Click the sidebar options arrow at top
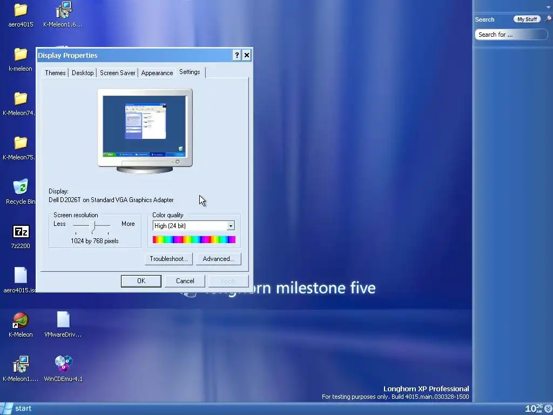 549,7
